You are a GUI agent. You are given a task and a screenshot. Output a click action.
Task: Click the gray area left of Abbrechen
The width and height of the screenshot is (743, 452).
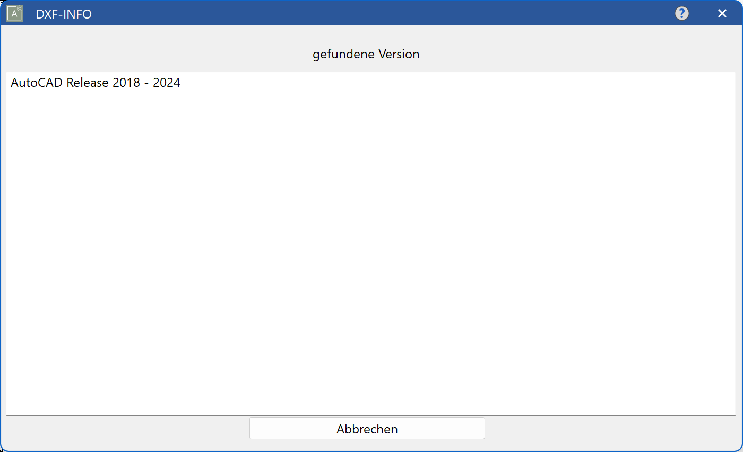click(x=127, y=428)
